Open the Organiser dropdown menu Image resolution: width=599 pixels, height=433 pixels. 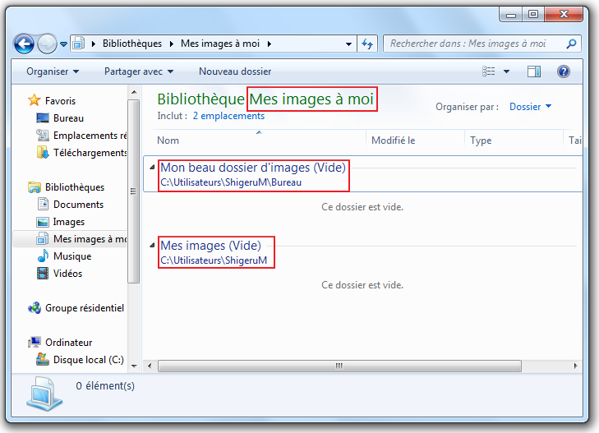53,71
